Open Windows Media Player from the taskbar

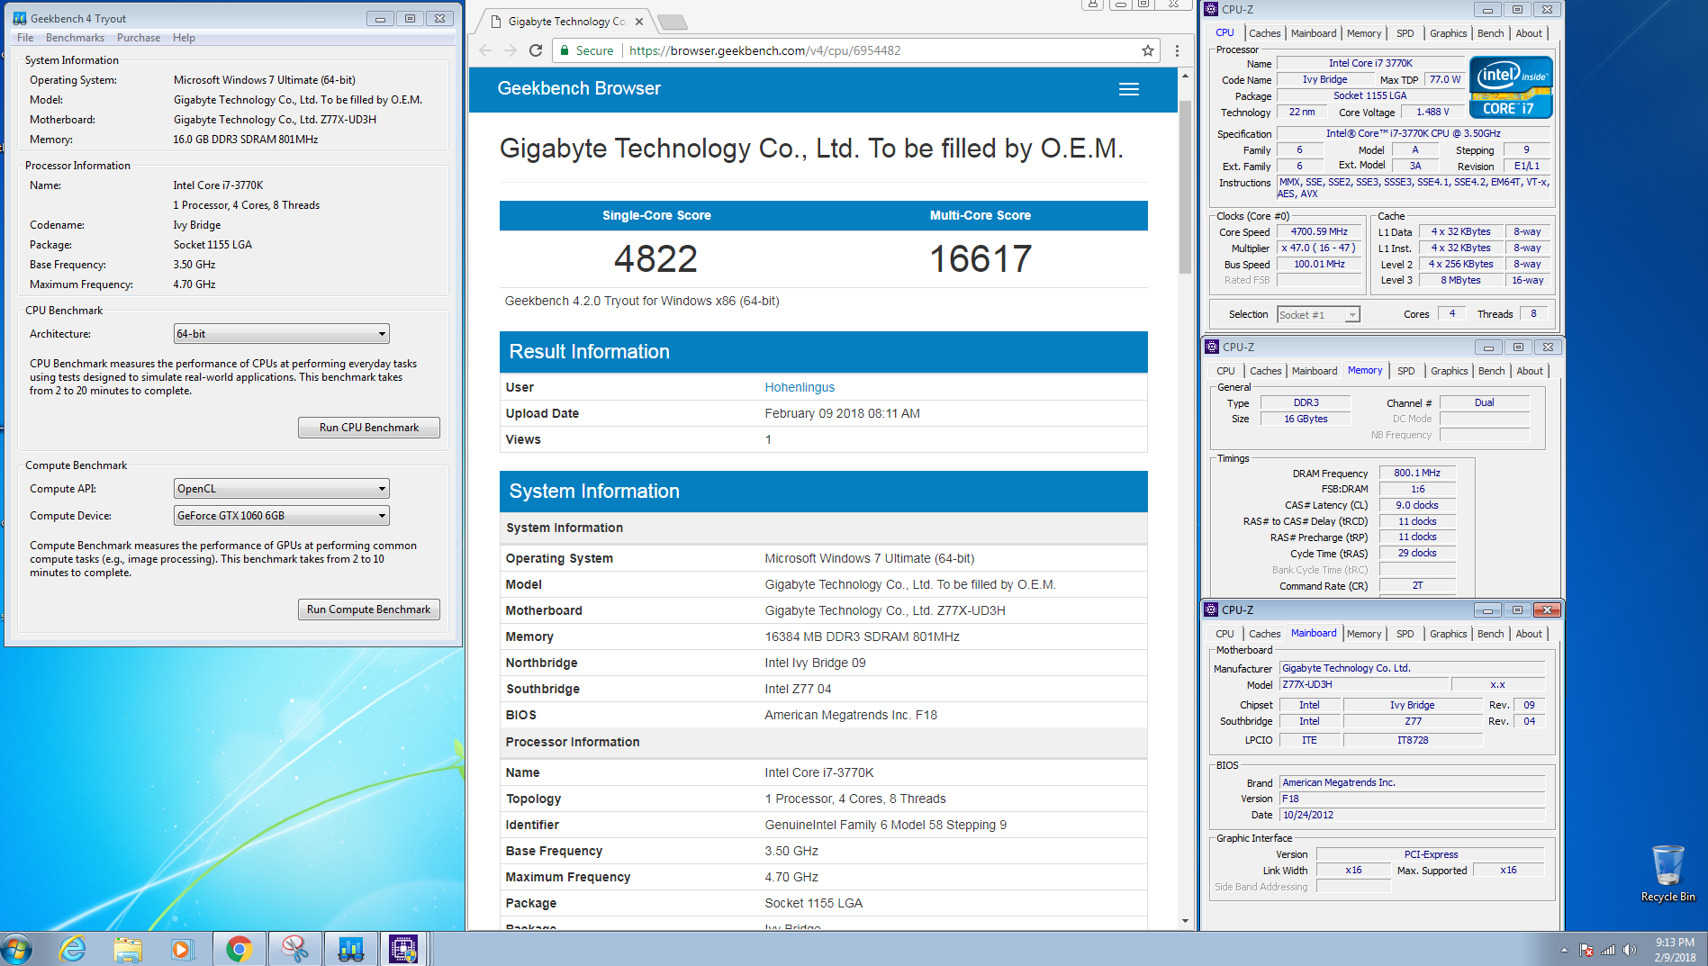click(x=183, y=949)
